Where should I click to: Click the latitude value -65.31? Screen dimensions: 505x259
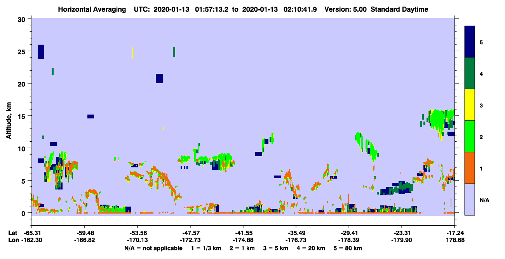pos(32,233)
